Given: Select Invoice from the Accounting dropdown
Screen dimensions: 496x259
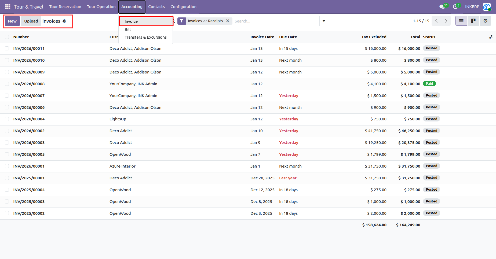Looking at the screenshot, I should click(x=146, y=21).
